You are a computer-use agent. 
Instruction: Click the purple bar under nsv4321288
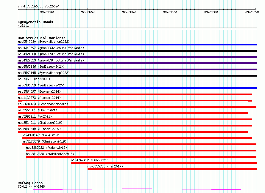pyautogui.click(x=137, y=57)
